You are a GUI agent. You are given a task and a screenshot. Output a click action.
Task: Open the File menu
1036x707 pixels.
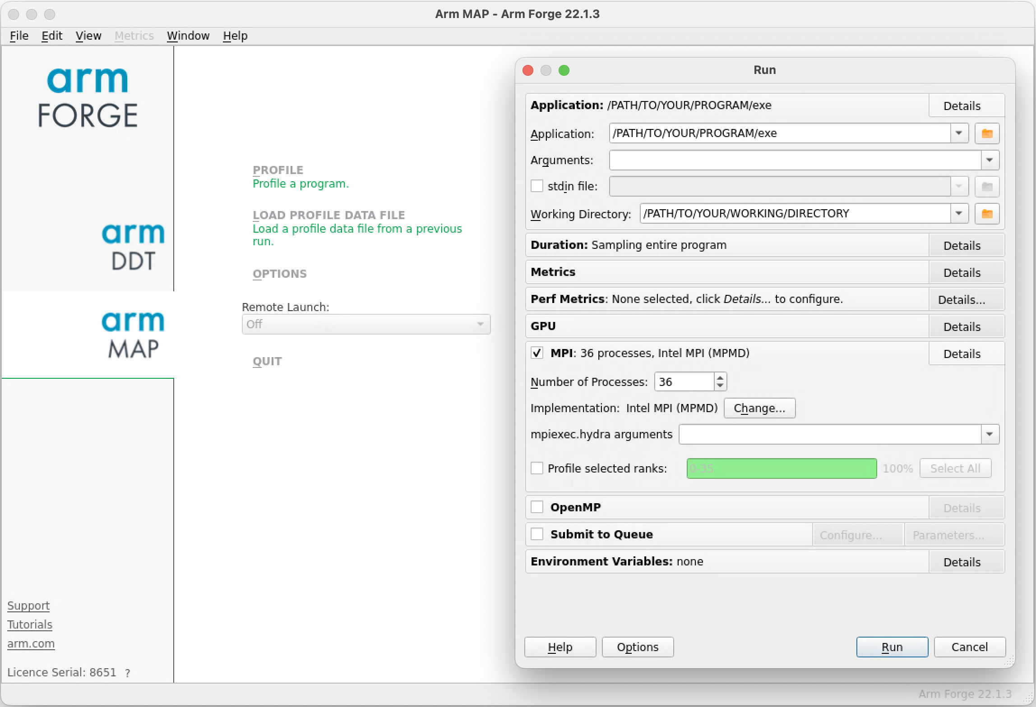click(18, 36)
